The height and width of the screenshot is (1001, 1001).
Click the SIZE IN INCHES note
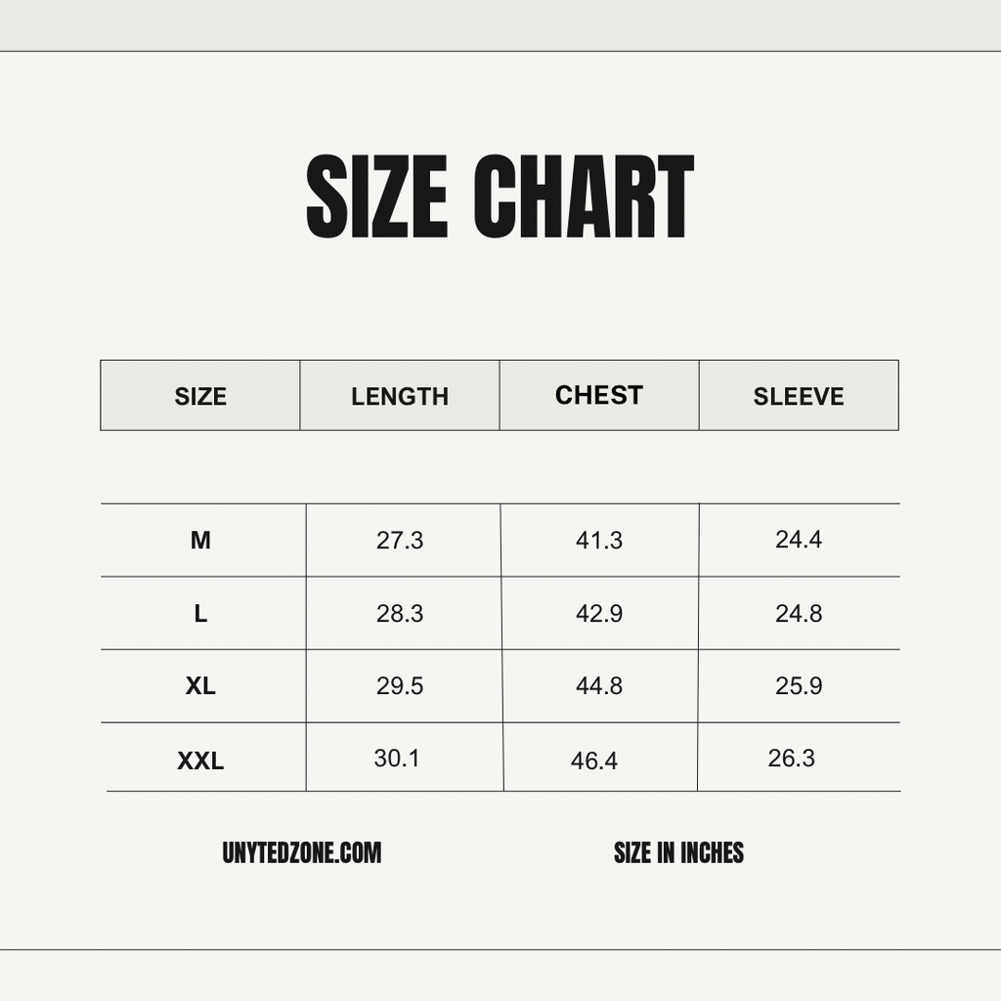(678, 853)
